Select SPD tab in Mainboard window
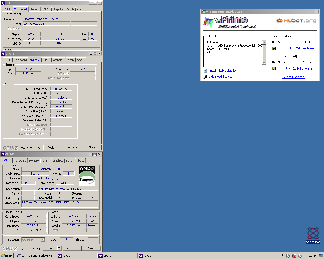This screenshot has height=259, width=324. tap(46, 9)
